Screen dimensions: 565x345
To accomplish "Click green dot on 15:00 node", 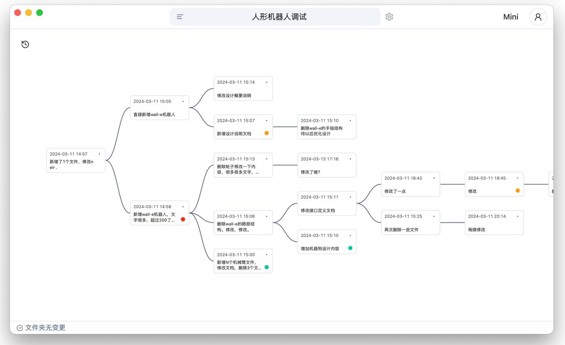I will (267, 267).
